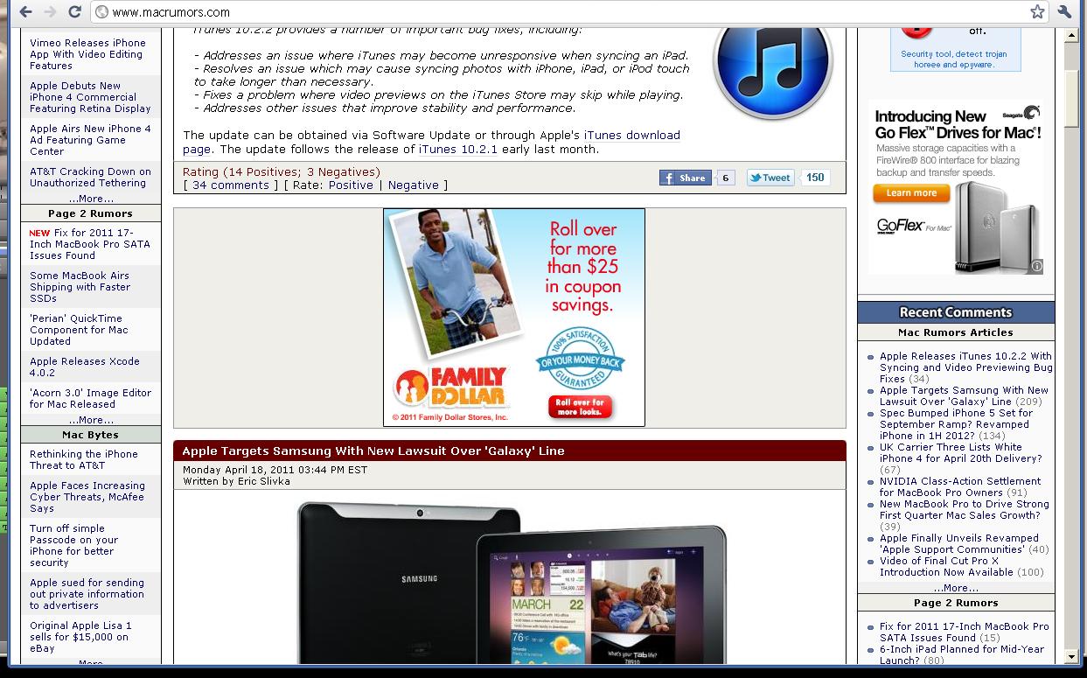Click Facebook Share button
The image size is (1087, 678).
(x=685, y=178)
